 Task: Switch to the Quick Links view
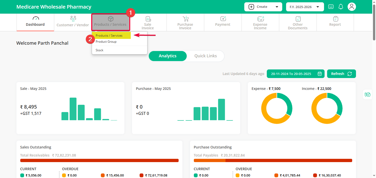205,56
